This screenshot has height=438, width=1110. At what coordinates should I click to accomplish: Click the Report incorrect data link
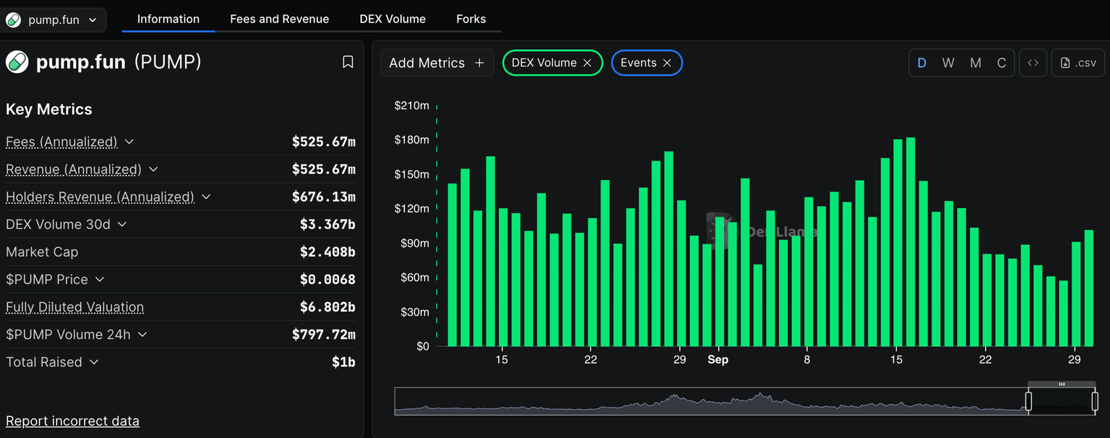pyautogui.click(x=72, y=421)
